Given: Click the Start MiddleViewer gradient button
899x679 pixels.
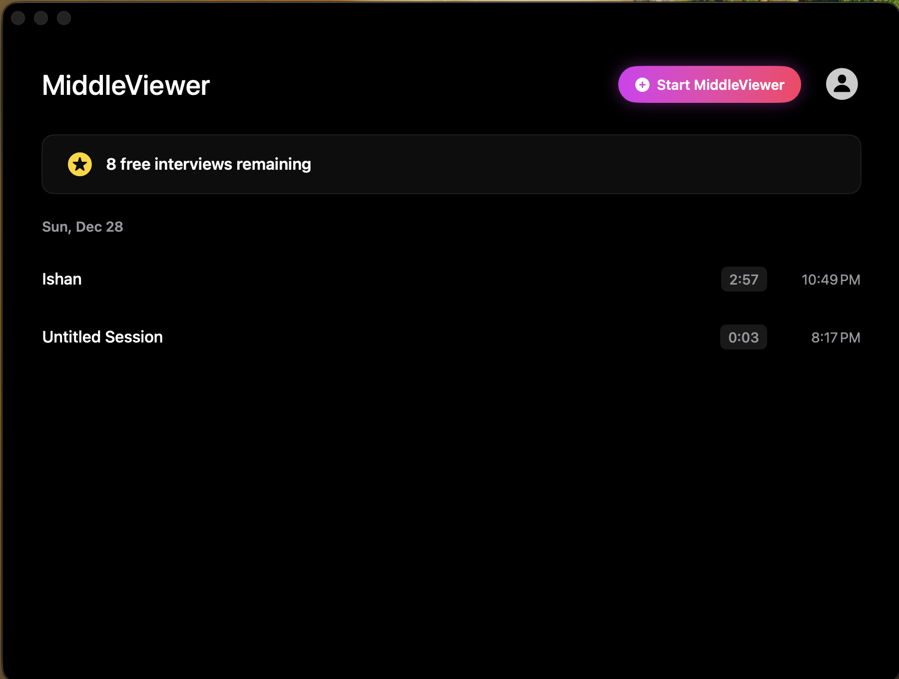Looking at the screenshot, I should pyautogui.click(x=709, y=84).
